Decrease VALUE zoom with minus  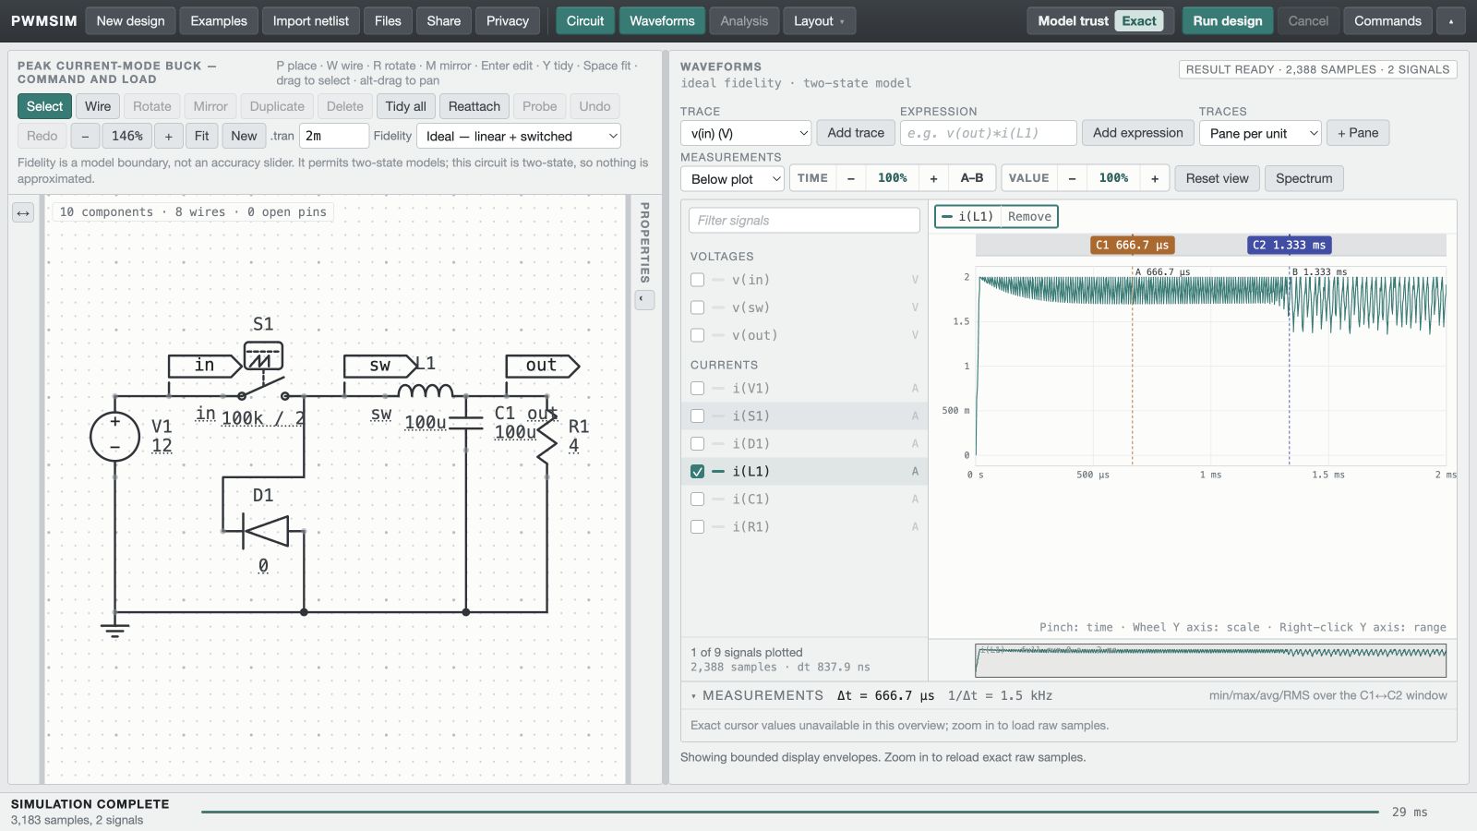[x=1072, y=178]
